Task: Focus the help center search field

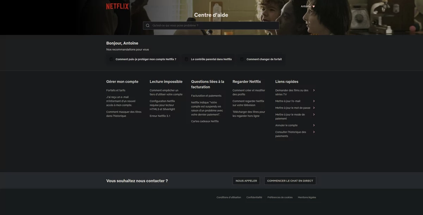Action: click(211, 25)
